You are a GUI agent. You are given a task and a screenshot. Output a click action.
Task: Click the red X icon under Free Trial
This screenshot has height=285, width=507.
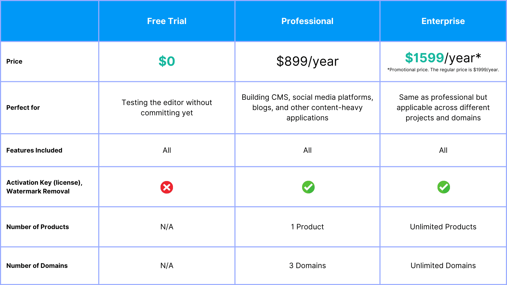point(167,187)
